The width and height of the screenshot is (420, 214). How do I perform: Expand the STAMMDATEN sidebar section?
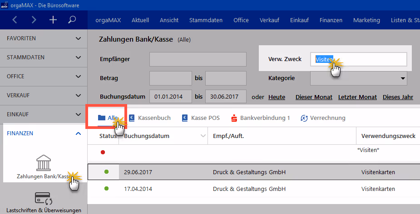44,57
